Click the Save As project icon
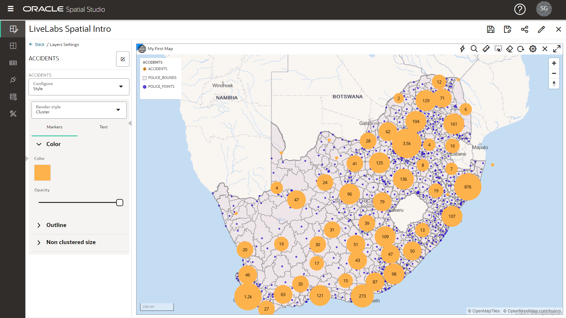 click(507, 29)
